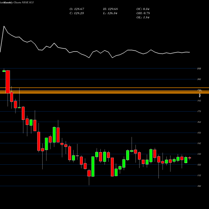The image size is (209, 209).
Task: Click the peak of the white indicator line
Action: tap(4, 26)
